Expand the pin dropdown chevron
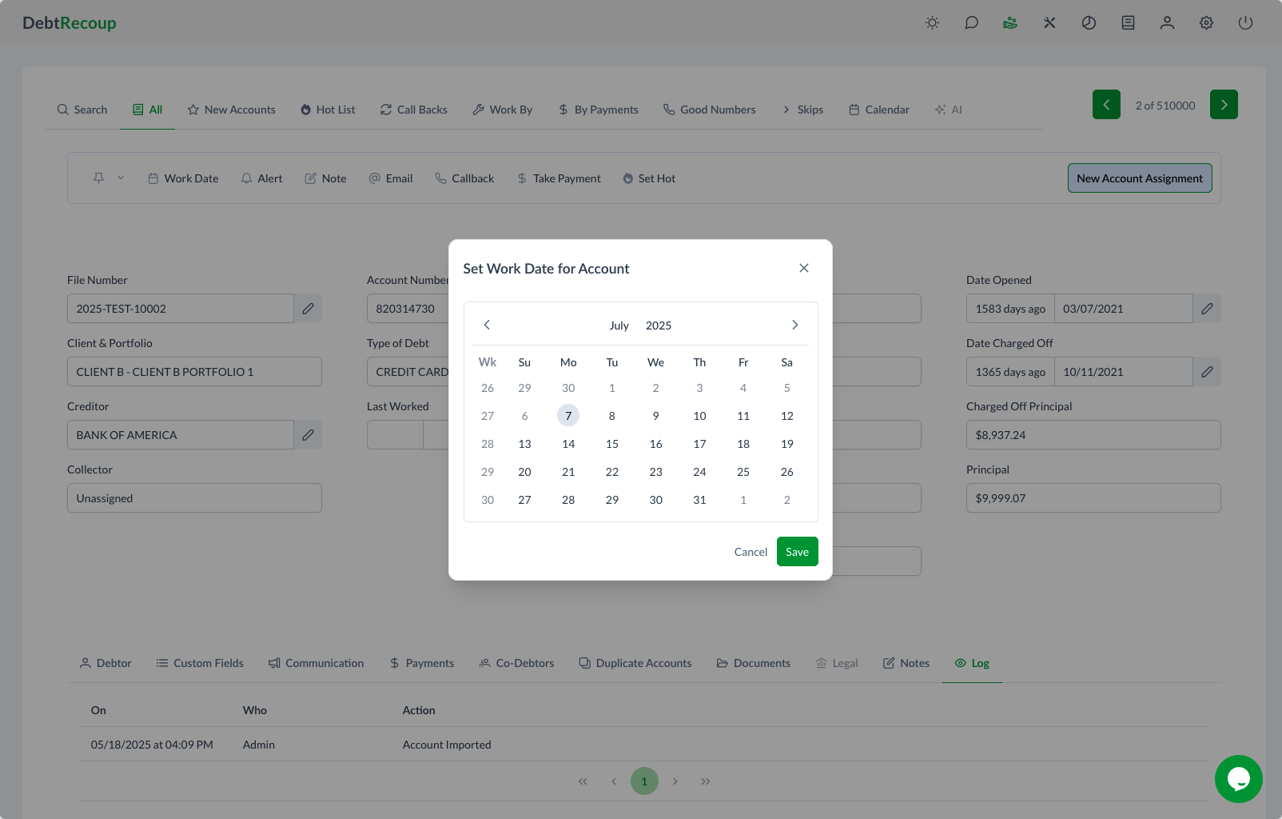1282x819 pixels. 121,178
